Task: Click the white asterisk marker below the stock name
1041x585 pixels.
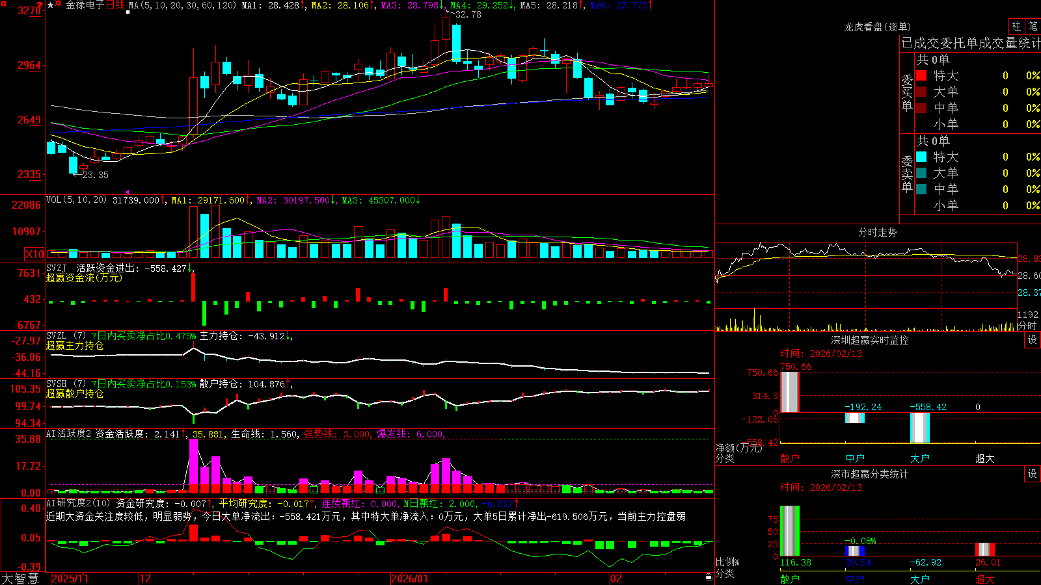Action: [x=128, y=12]
